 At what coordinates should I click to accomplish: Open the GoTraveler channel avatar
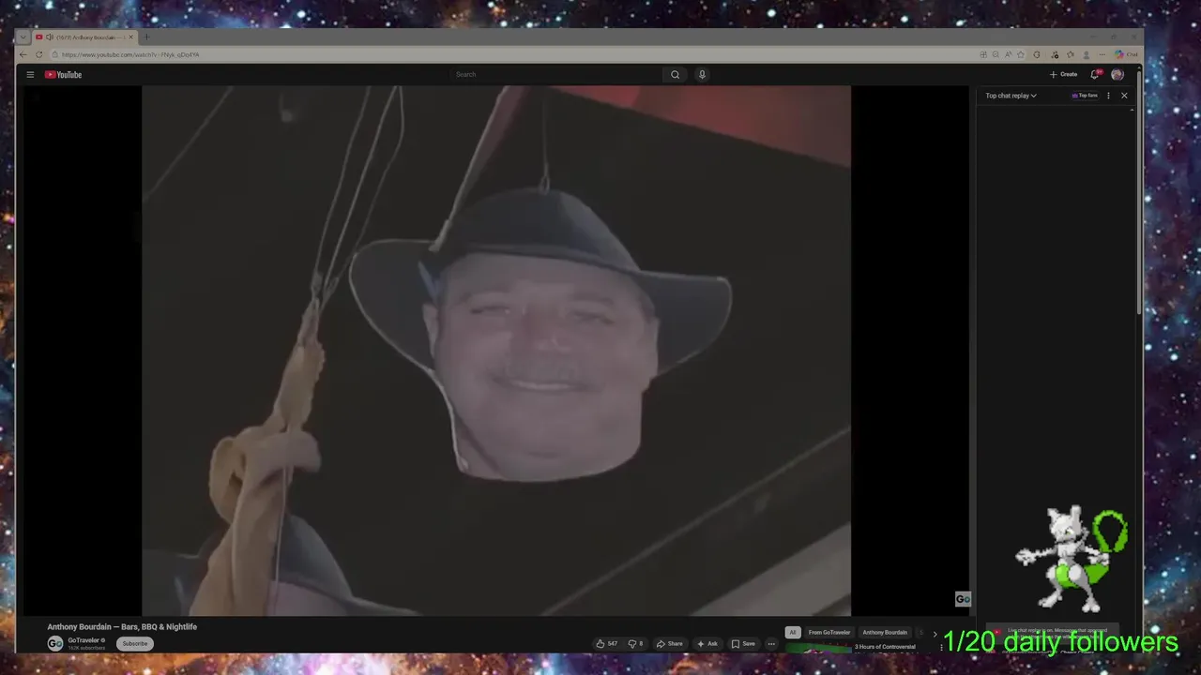(55, 643)
